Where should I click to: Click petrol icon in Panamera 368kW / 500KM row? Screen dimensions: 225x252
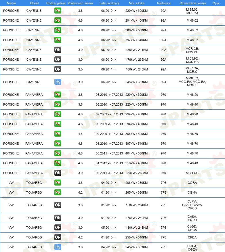tap(58, 134)
